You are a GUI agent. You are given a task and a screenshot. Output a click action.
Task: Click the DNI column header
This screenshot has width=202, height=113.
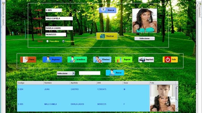point(110,83)
